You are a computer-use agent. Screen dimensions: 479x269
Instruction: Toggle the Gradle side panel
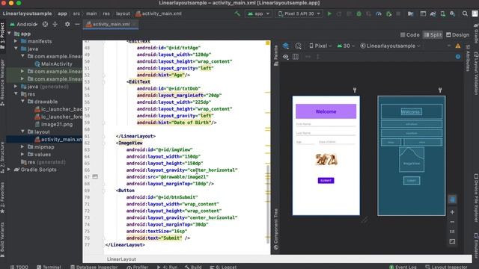(x=476, y=33)
